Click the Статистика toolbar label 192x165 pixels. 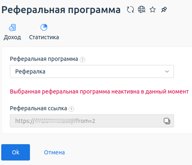point(44,37)
